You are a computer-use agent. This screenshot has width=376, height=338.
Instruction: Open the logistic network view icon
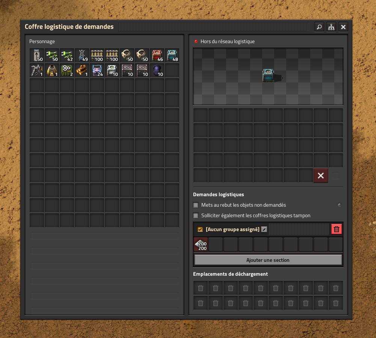click(331, 27)
